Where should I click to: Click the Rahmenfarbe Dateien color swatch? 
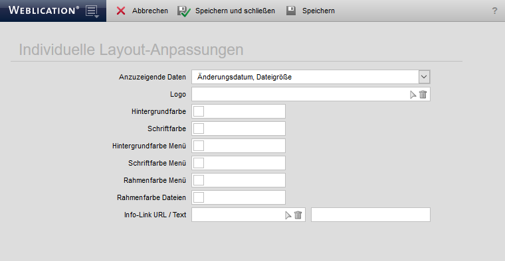tap(199, 197)
